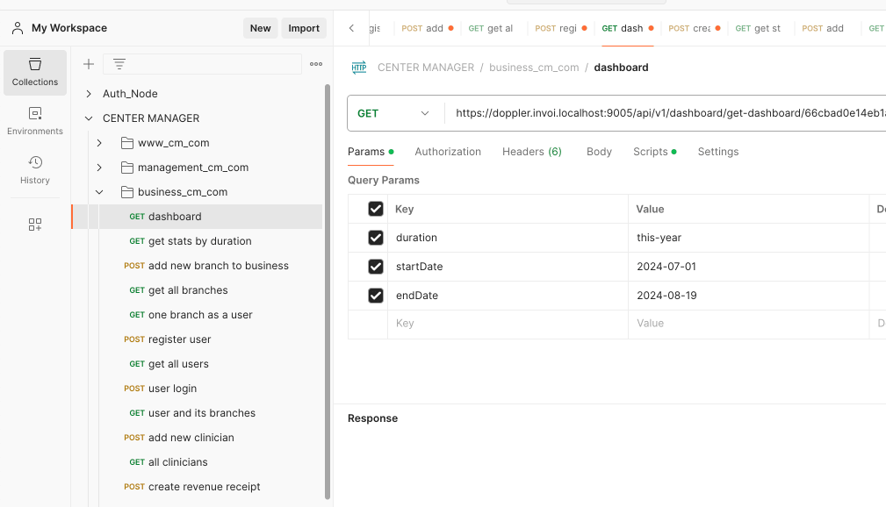Open the History panel
This screenshot has height=507, width=886.
tap(34, 170)
